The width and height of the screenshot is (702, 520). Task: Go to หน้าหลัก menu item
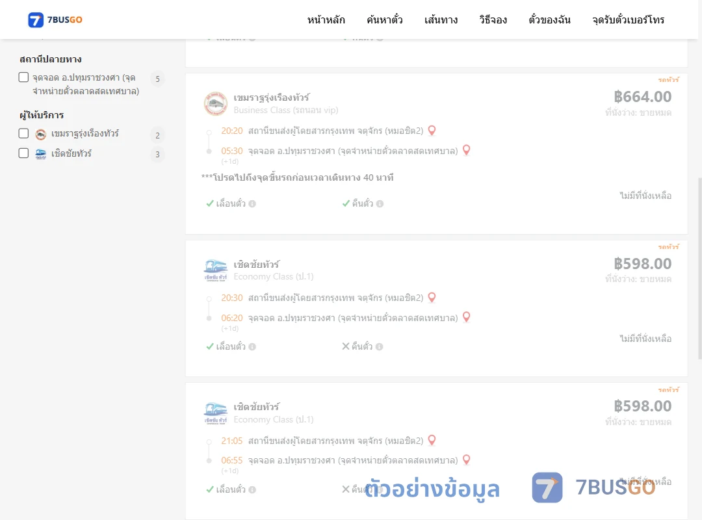click(x=326, y=19)
